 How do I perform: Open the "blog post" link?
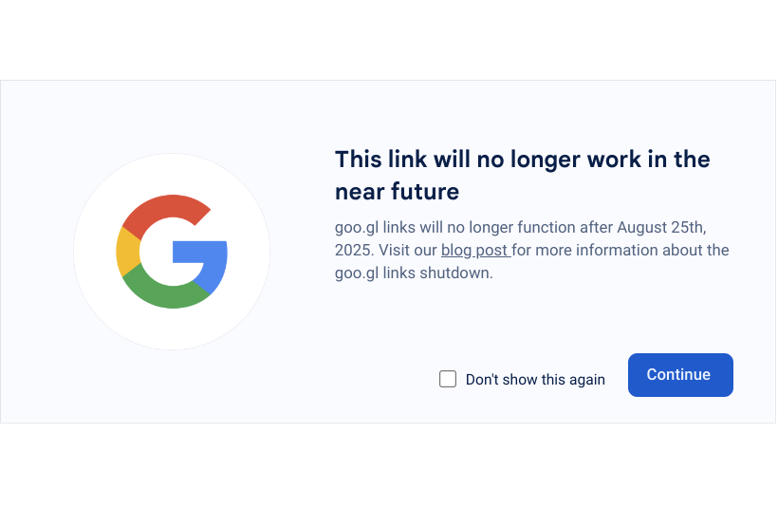tap(474, 251)
